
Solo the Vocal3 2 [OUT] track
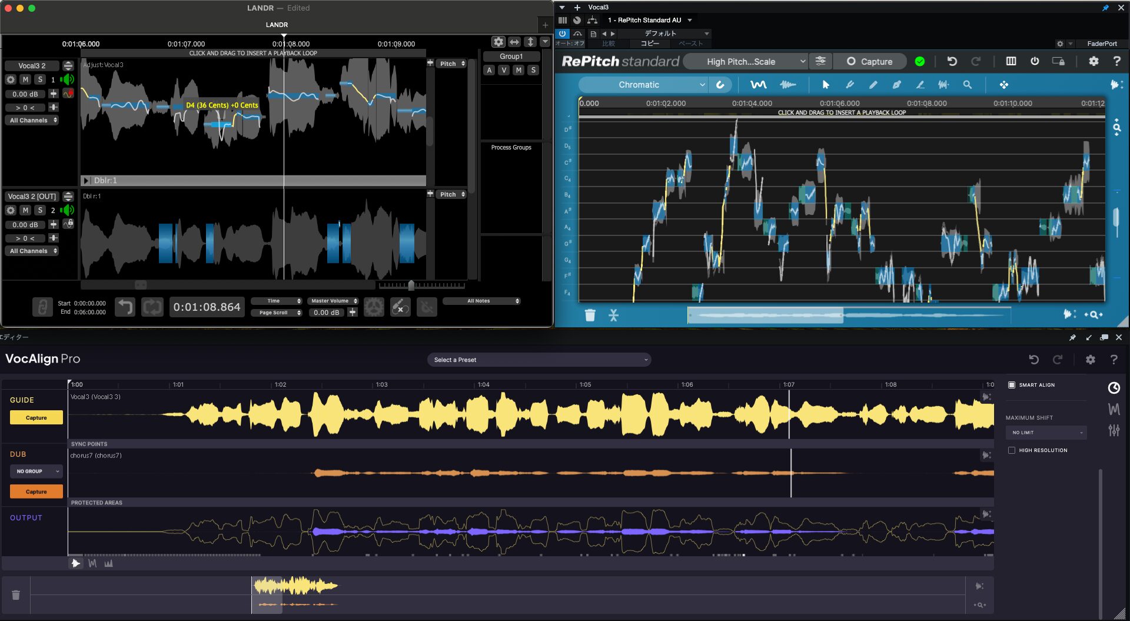[x=40, y=210]
